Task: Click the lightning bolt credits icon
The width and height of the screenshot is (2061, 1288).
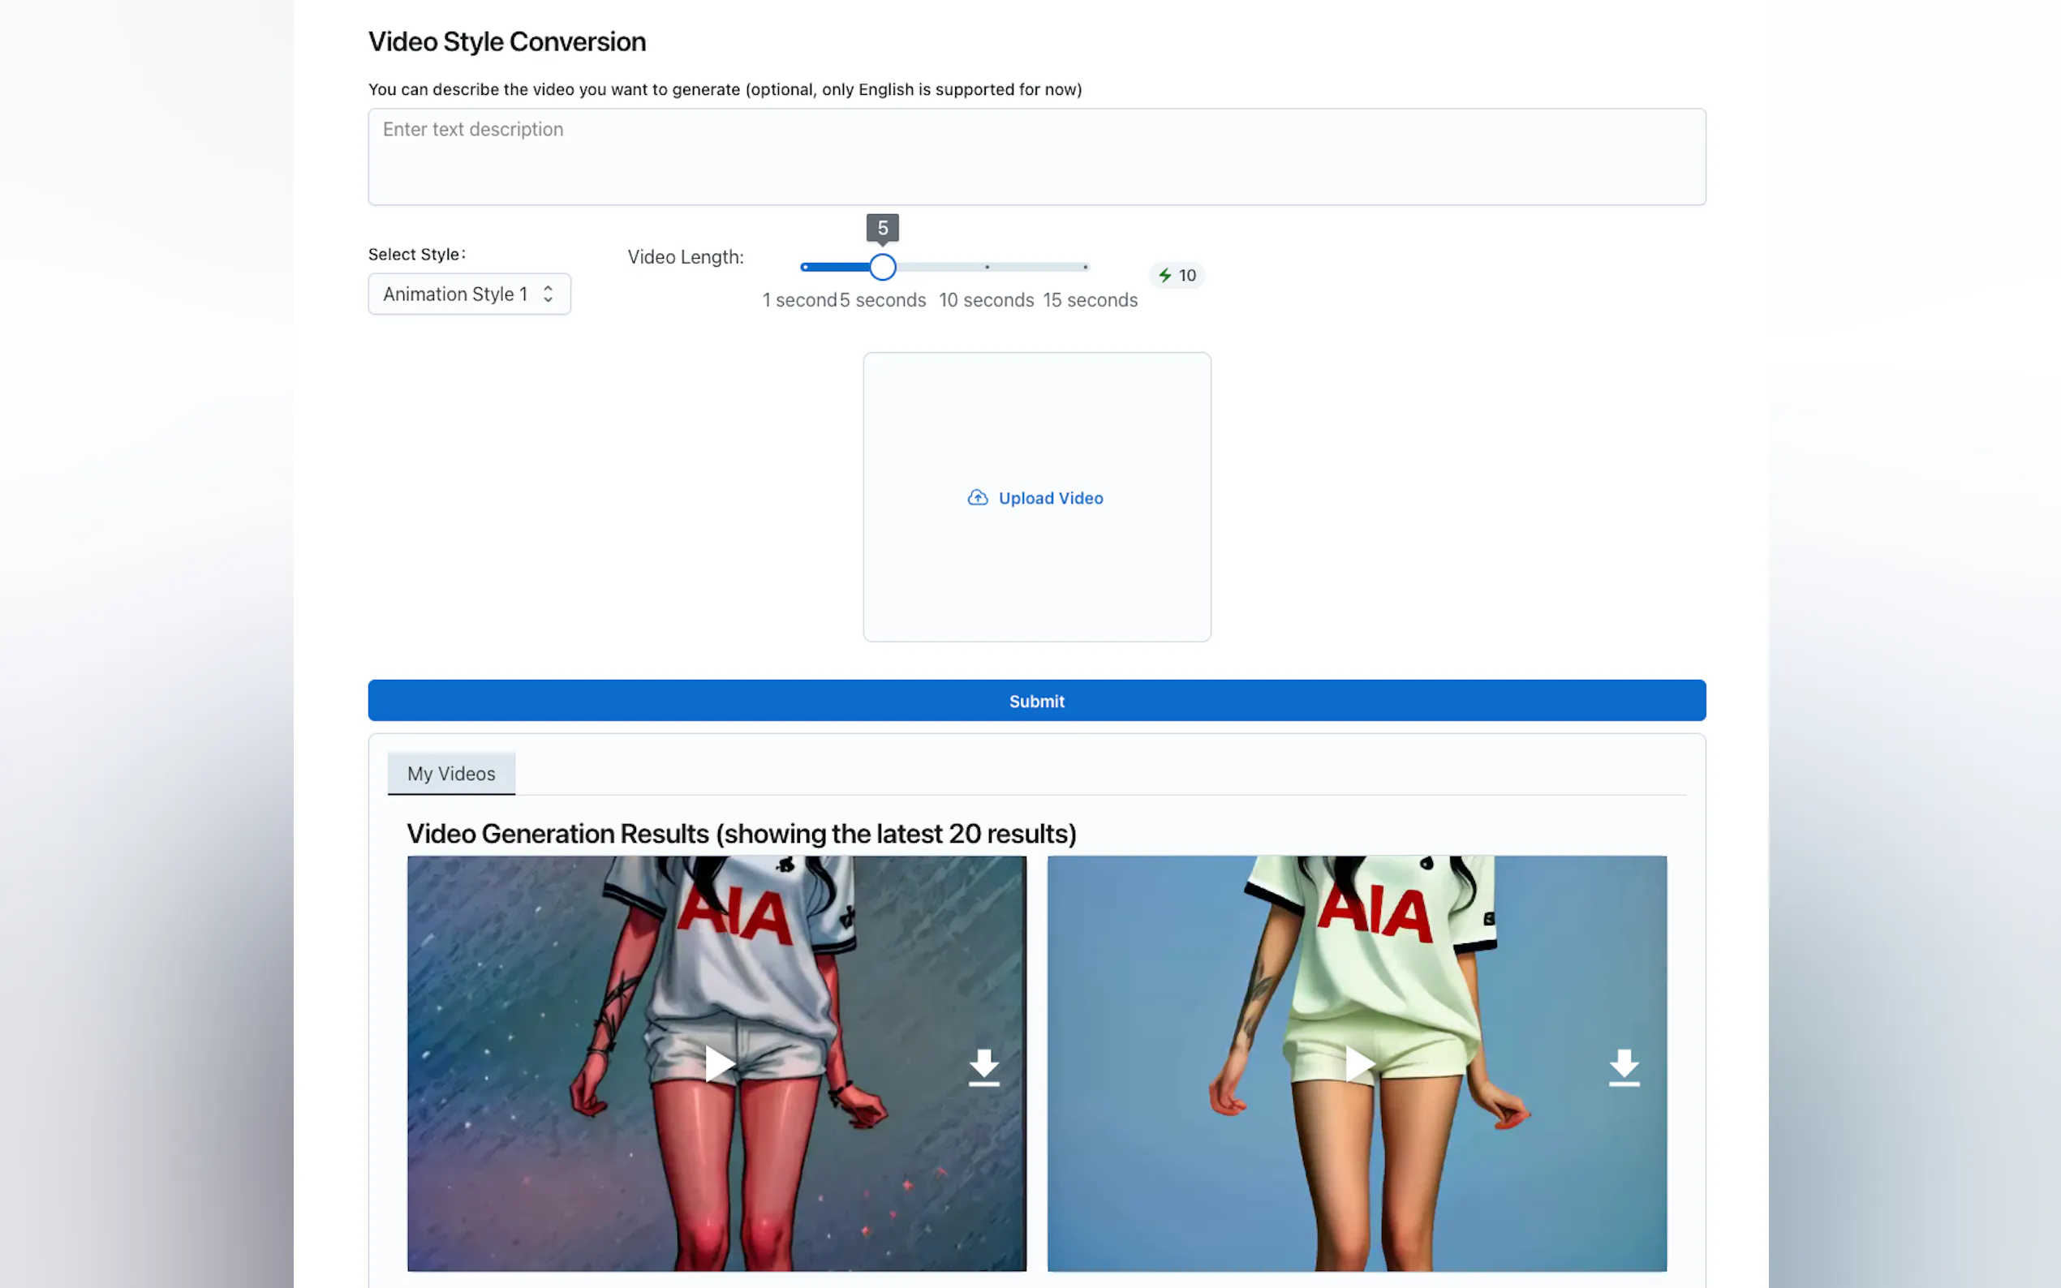Action: 1164,275
